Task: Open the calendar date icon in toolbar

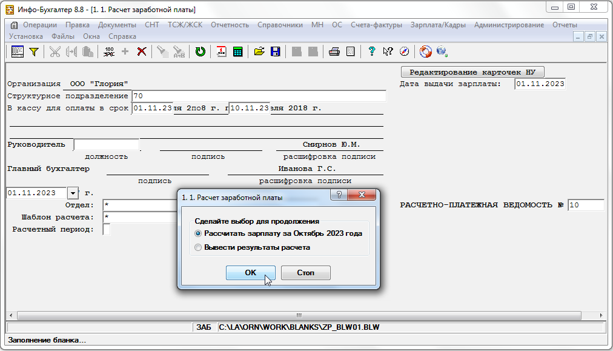Action: (x=222, y=52)
